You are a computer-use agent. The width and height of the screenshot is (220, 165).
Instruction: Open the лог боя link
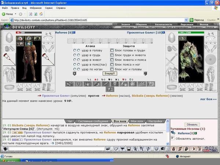point(208,99)
